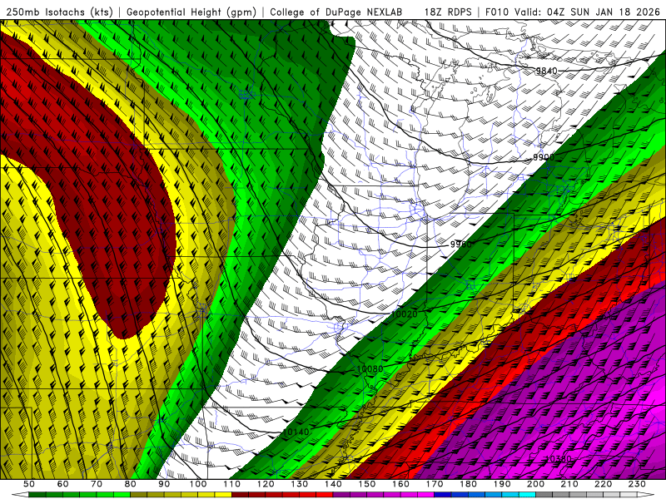Click the 60 value on the color scale
The height and width of the screenshot is (499, 666).
tap(62, 484)
